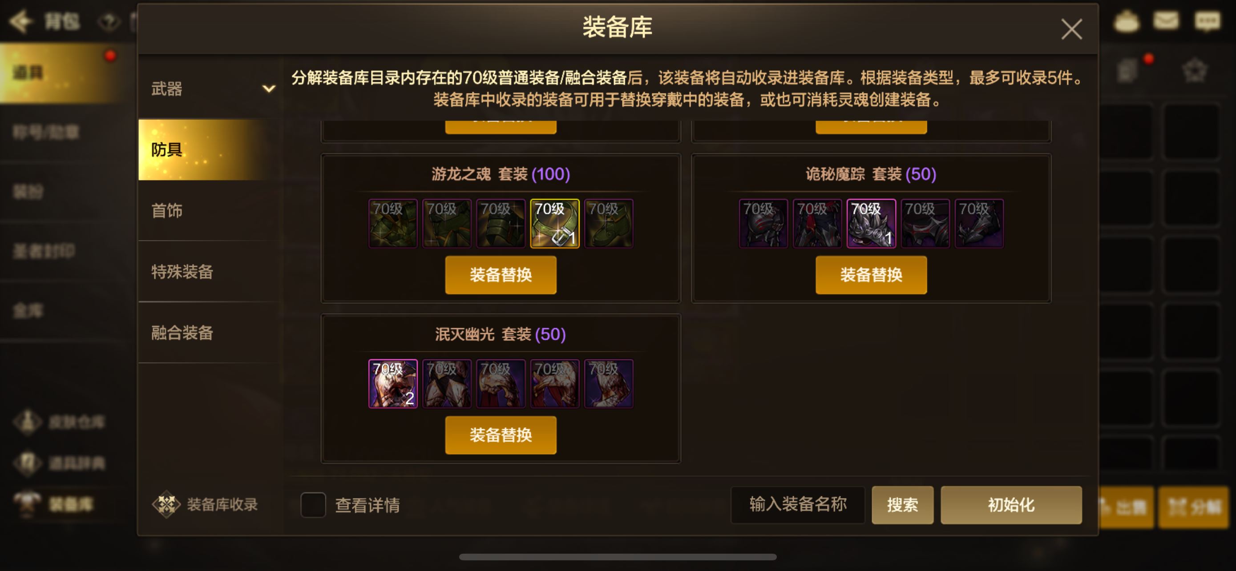Open the 装备库收录 collection icon
The image size is (1236, 571).
pos(166,504)
